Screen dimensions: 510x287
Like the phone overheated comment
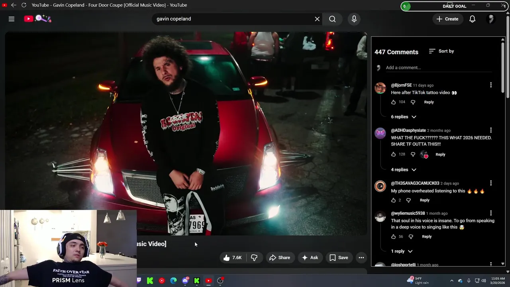pos(393,200)
